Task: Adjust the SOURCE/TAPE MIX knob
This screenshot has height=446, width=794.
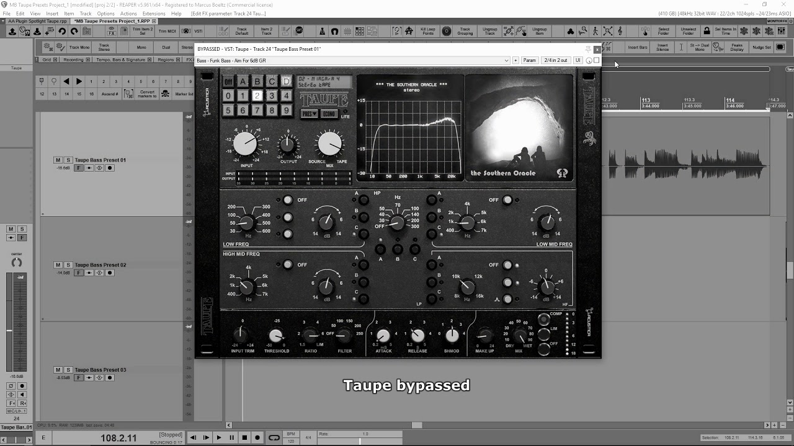Action: click(329, 144)
